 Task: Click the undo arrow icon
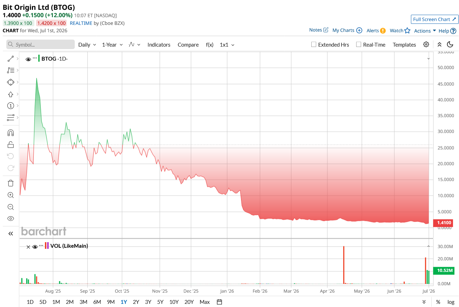pos(11,156)
